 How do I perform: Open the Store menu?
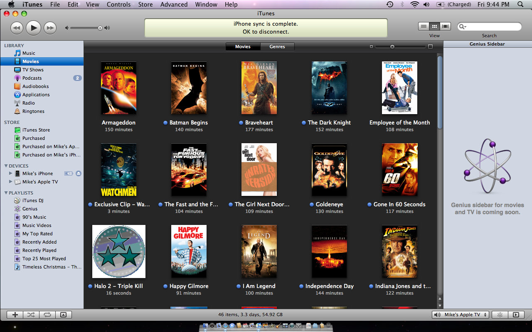click(145, 5)
